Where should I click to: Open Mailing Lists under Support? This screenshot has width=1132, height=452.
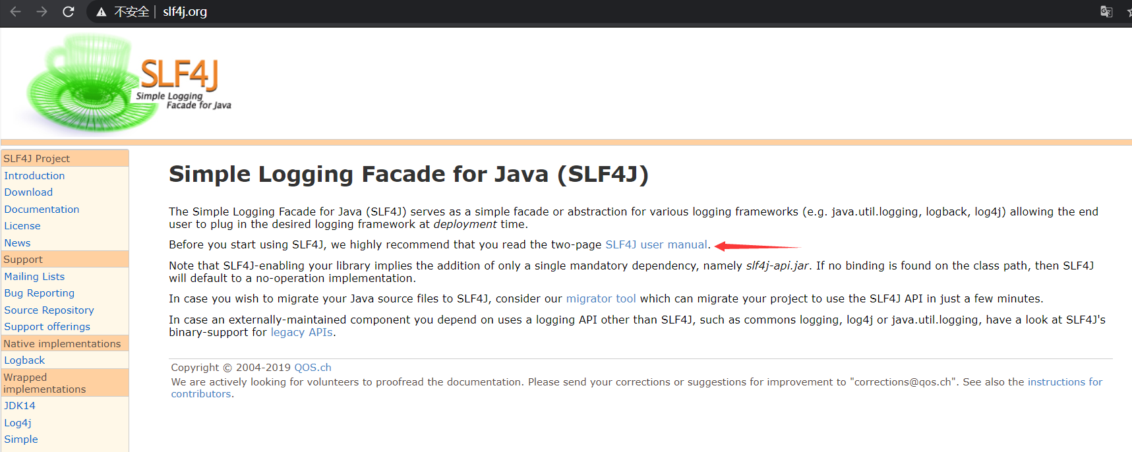[x=34, y=277]
